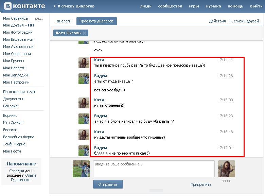Screen dimensions: 265x196
Task: Click your own photo beside message box
Action: click(81, 169)
